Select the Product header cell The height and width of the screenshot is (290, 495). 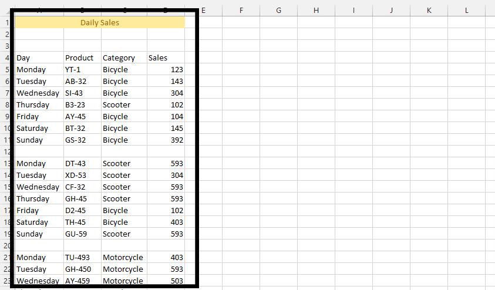pos(82,58)
